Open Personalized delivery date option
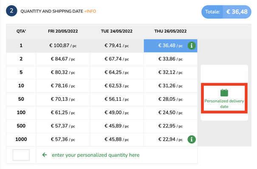 (224, 98)
